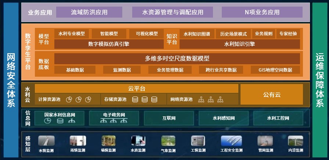Open the 水质监测 thumbnail

138,141
